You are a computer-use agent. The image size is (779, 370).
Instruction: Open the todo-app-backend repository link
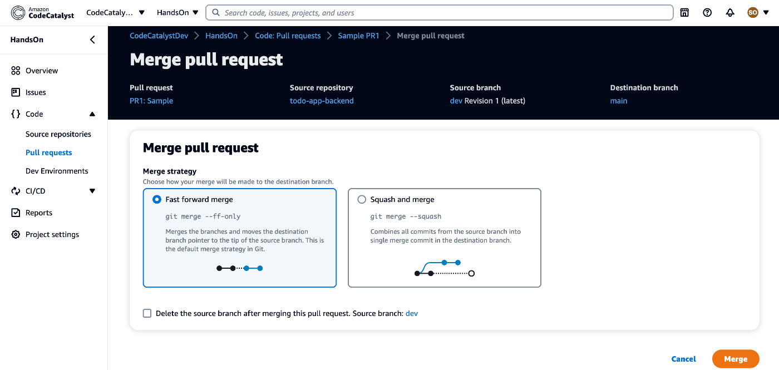[322, 101]
